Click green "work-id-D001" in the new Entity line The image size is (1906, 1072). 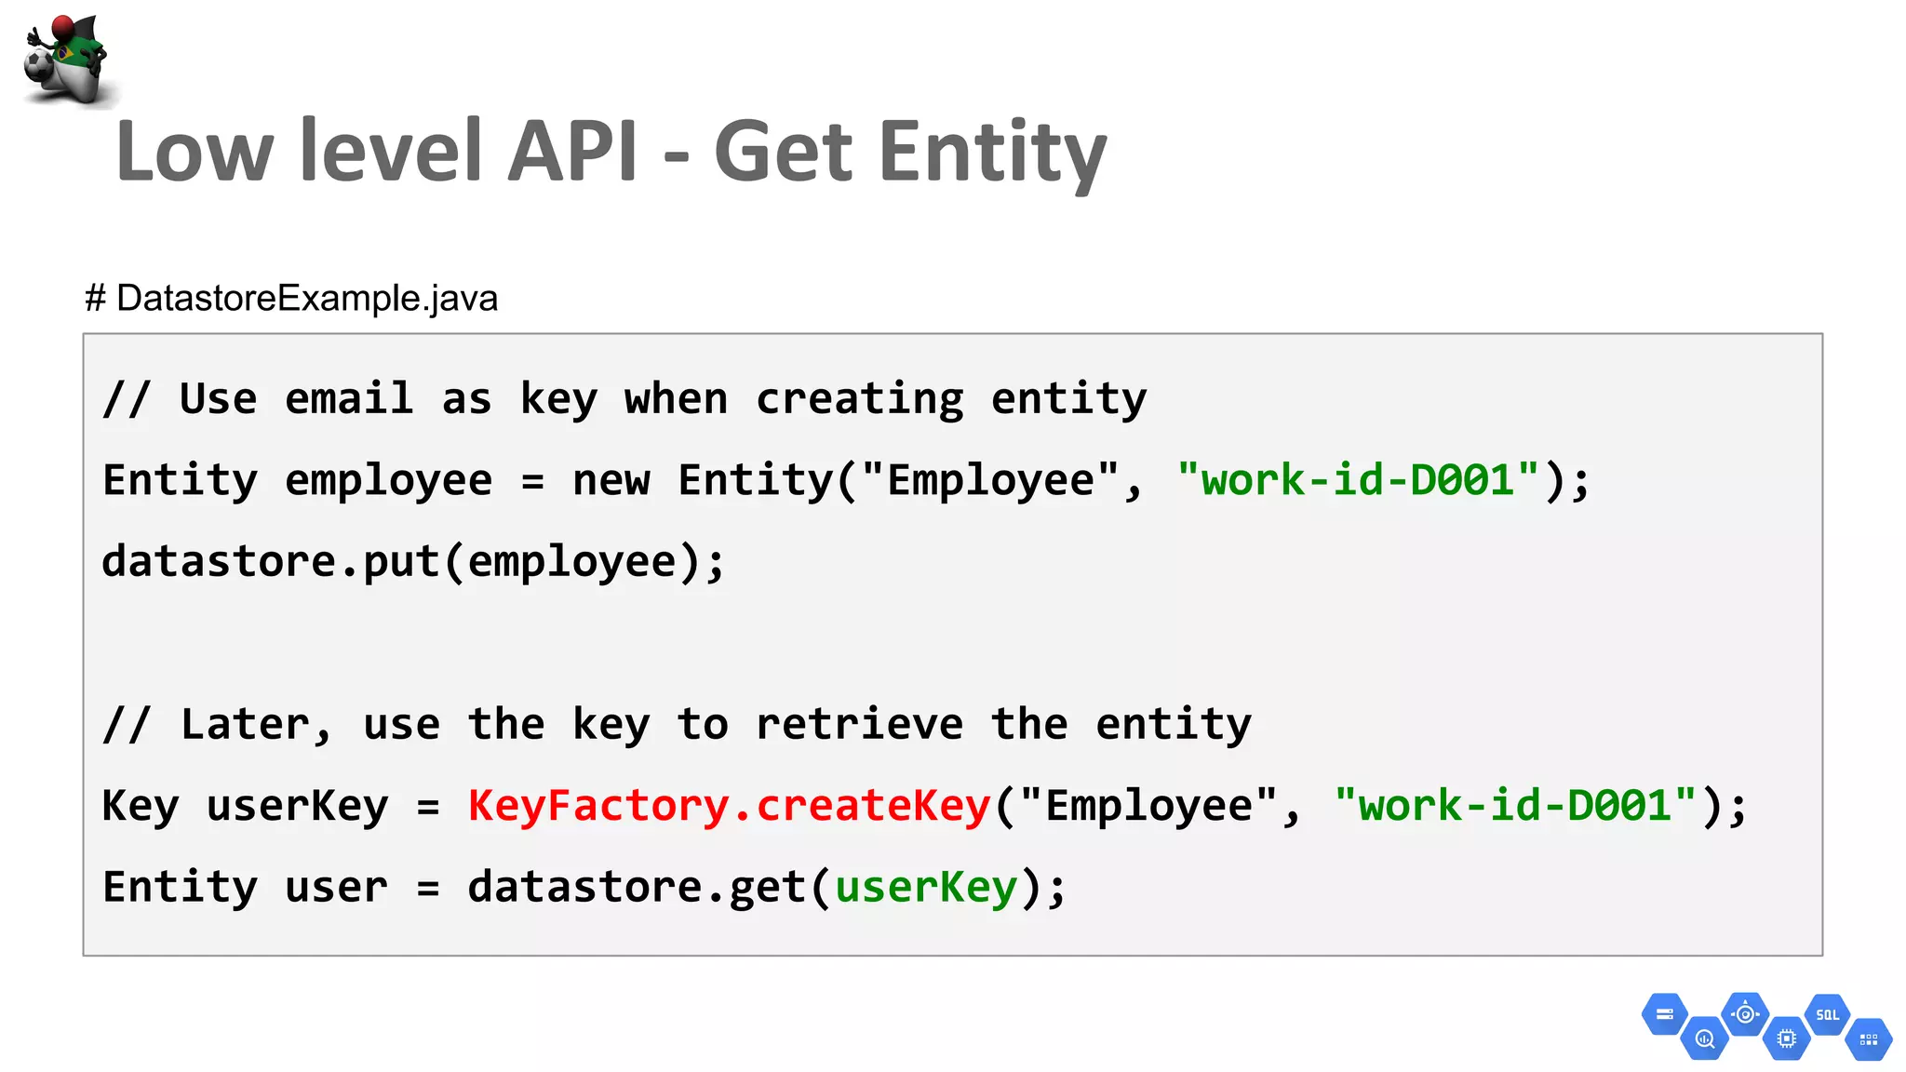point(1359,480)
